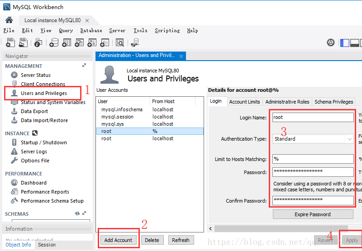Click the Instance section wrench icon
This screenshot has height=251, width=362.
click(x=35, y=133)
